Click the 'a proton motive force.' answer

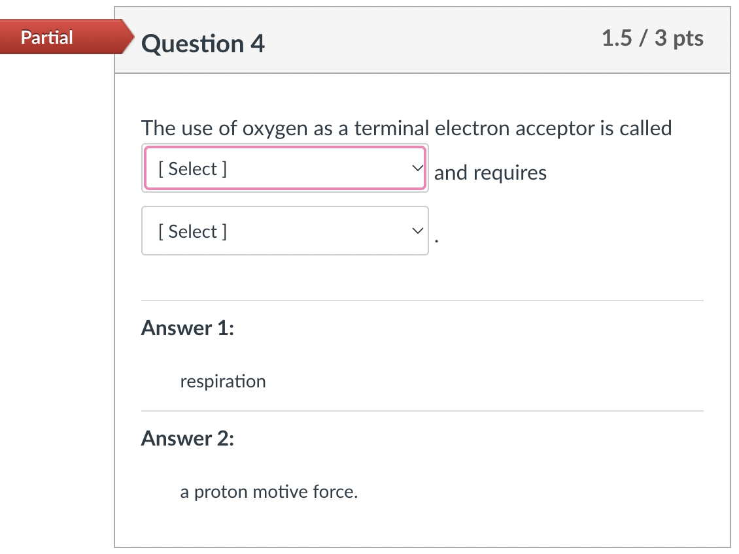point(269,491)
